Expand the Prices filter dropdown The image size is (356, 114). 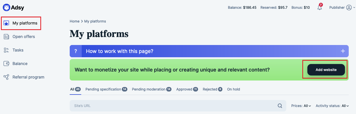coord(301,106)
